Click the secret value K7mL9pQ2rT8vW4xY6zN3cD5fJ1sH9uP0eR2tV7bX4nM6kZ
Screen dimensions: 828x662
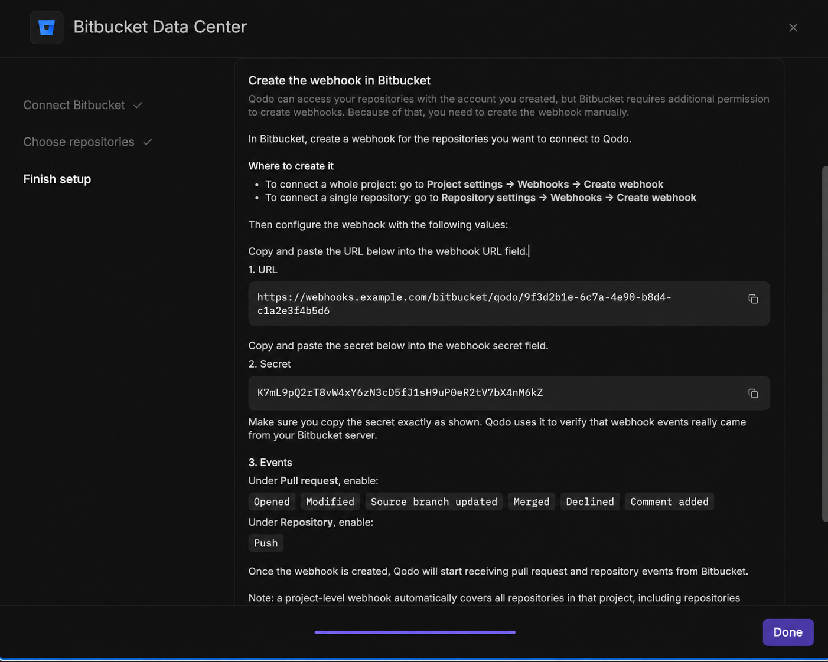coord(400,393)
